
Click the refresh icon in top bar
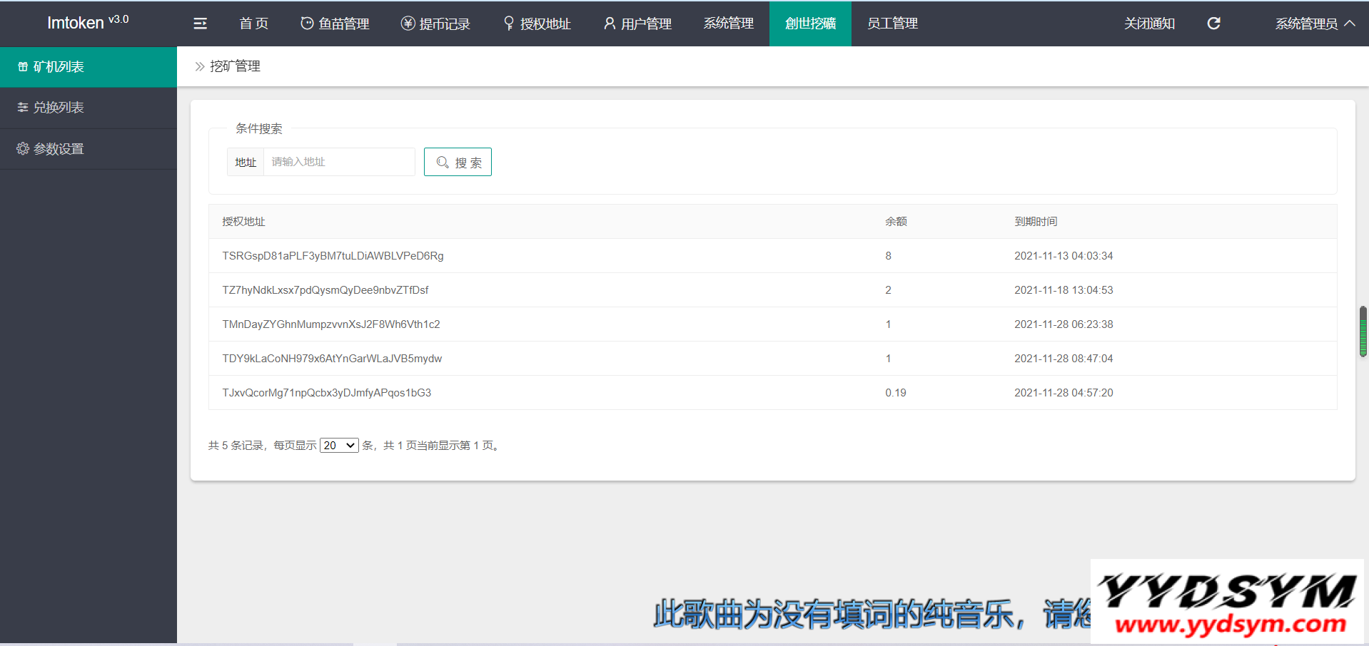1213,24
